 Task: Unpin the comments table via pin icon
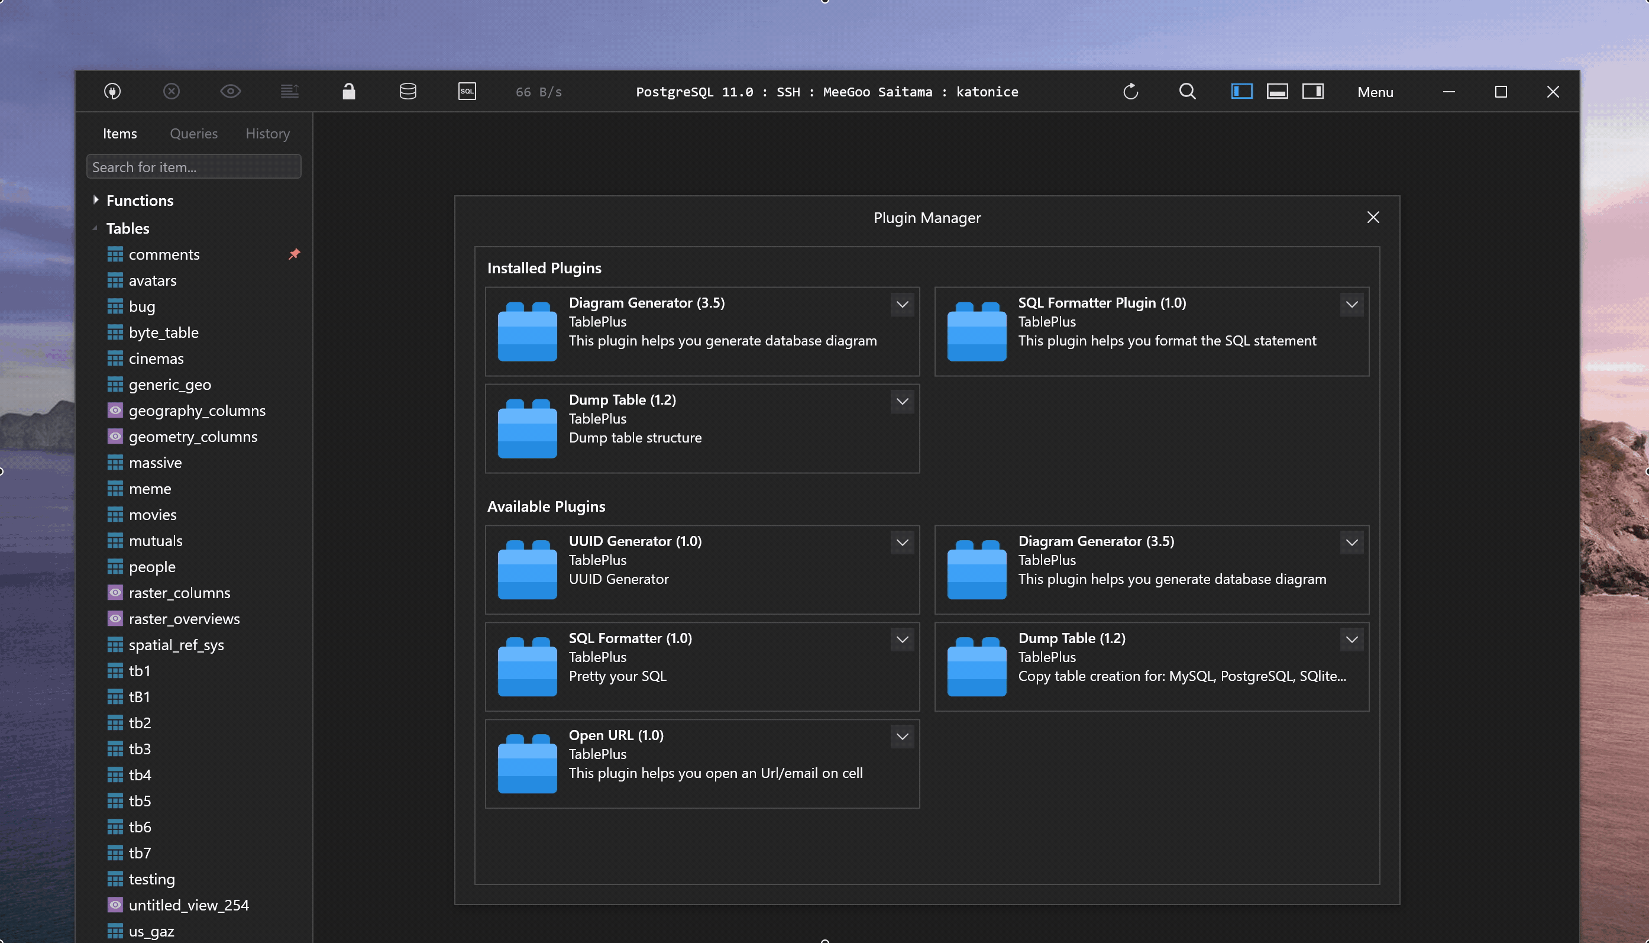tap(294, 254)
